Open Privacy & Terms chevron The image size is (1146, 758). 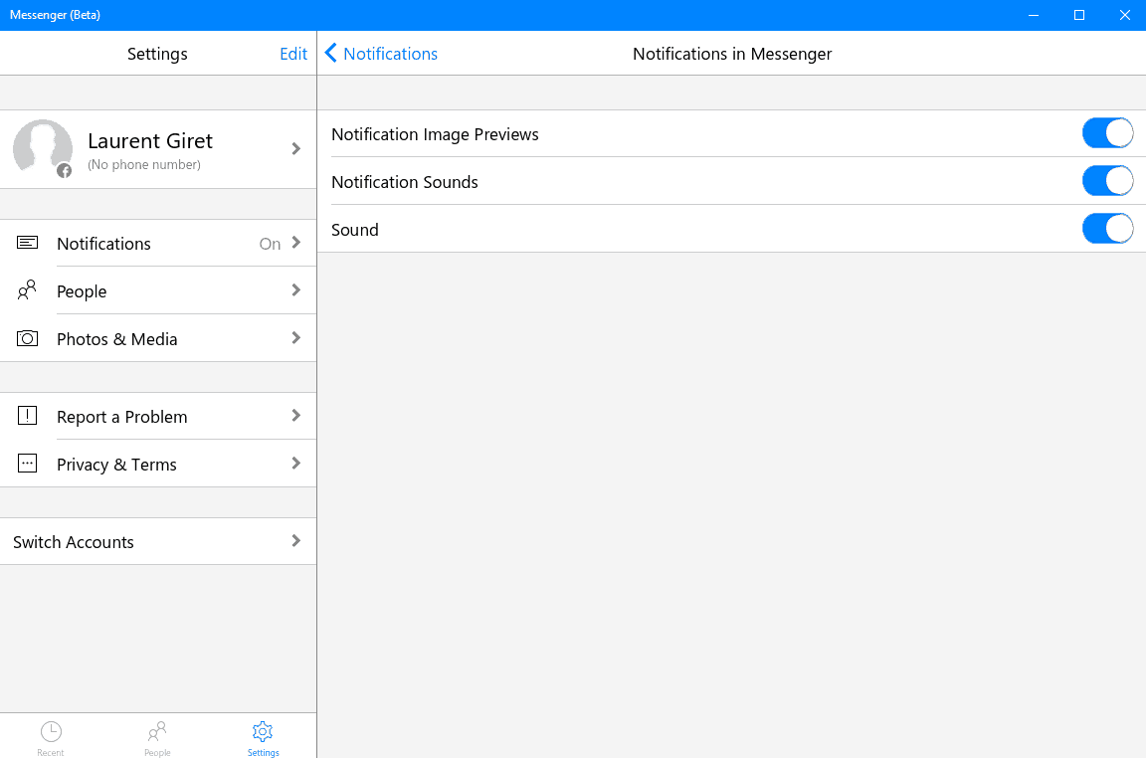(296, 463)
